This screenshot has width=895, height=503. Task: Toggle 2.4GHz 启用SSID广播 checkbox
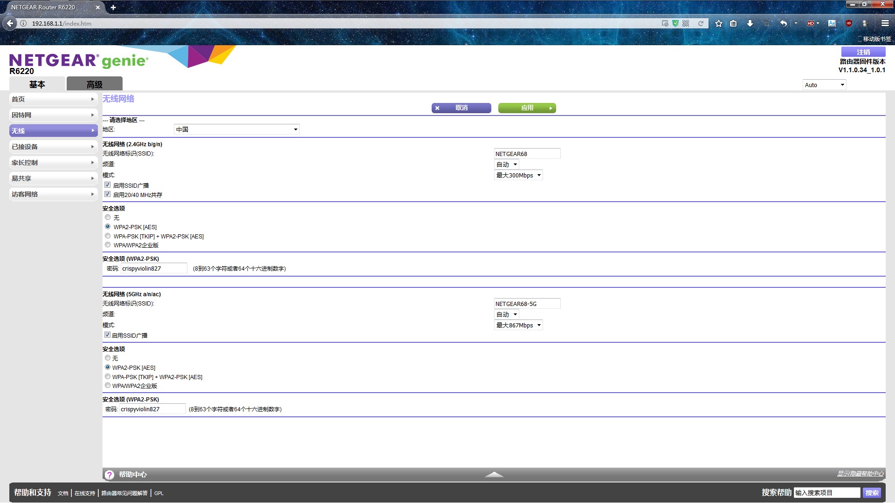[x=108, y=185]
